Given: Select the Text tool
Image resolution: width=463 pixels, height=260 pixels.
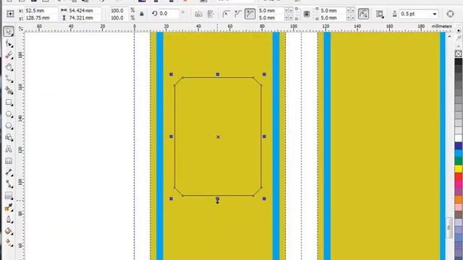Looking at the screenshot, I should pyautogui.click(x=9, y=149).
